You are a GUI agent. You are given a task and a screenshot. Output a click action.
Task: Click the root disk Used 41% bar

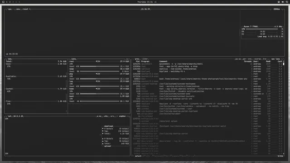[x=100, y=67]
